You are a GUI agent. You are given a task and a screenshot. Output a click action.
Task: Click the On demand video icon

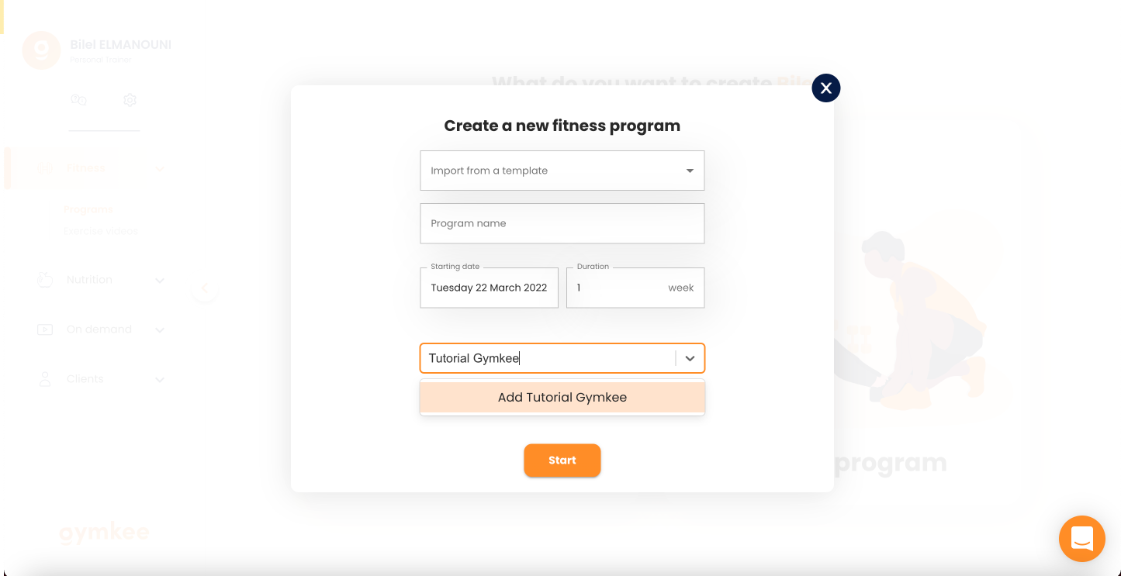coord(45,329)
